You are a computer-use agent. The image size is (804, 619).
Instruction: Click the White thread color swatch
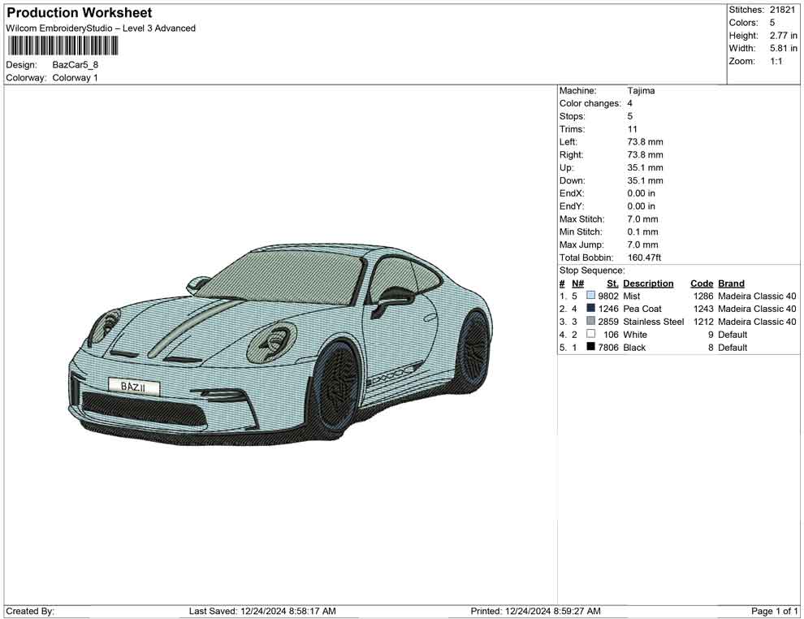(590, 335)
